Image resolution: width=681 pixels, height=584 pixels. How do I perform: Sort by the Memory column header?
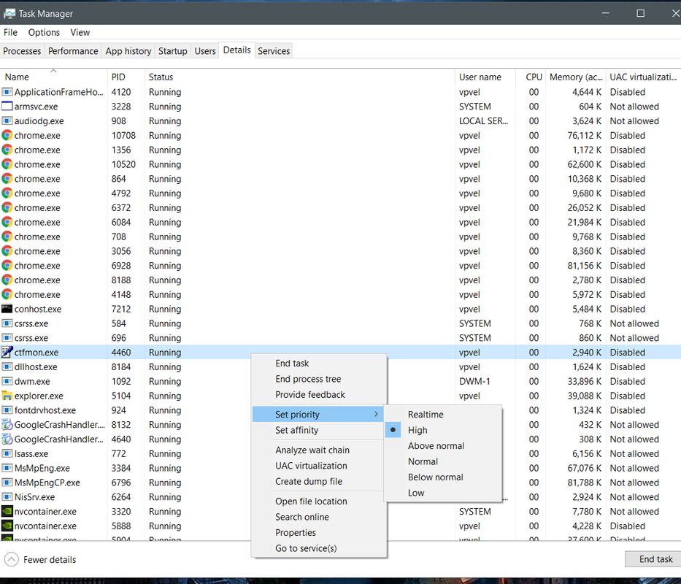pos(576,77)
